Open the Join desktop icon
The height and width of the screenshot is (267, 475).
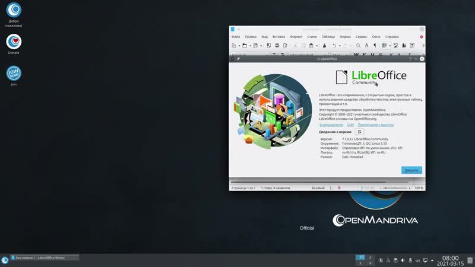[x=14, y=76]
